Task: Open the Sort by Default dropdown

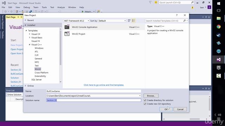Action: [112, 21]
